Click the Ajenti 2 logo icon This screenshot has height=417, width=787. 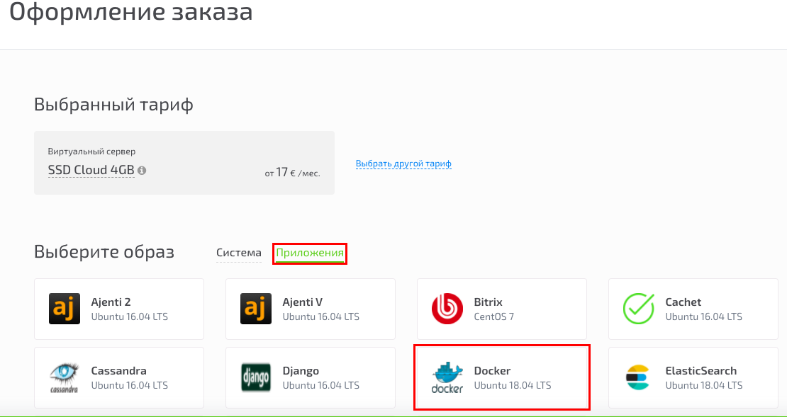click(65, 309)
